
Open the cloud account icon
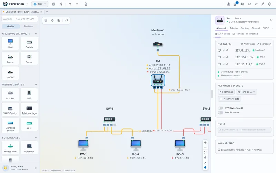[x=228, y=4]
